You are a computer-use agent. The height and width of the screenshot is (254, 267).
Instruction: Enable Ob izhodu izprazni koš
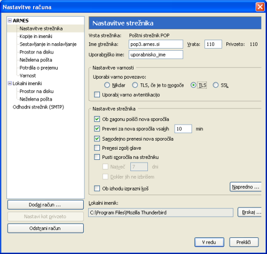point(97,188)
